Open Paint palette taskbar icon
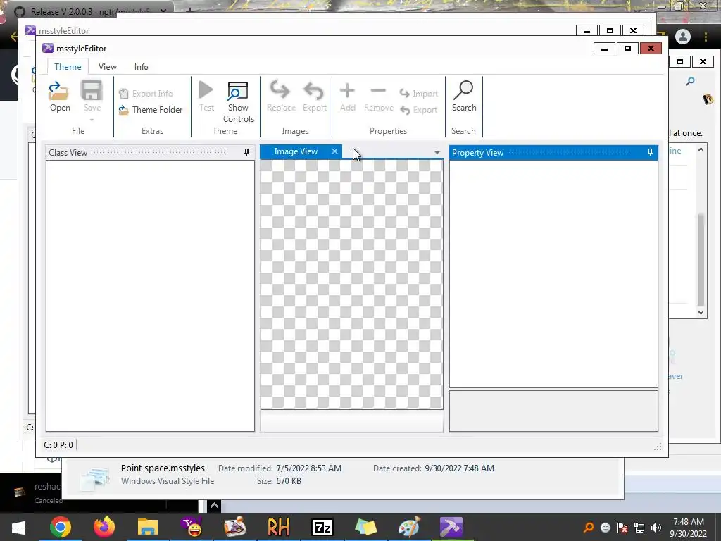The width and height of the screenshot is (721, 541). (409, 527)
